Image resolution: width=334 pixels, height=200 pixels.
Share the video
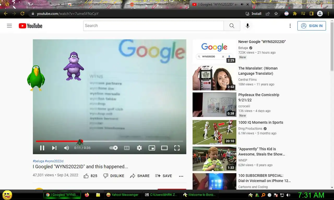tap(140, 176)
